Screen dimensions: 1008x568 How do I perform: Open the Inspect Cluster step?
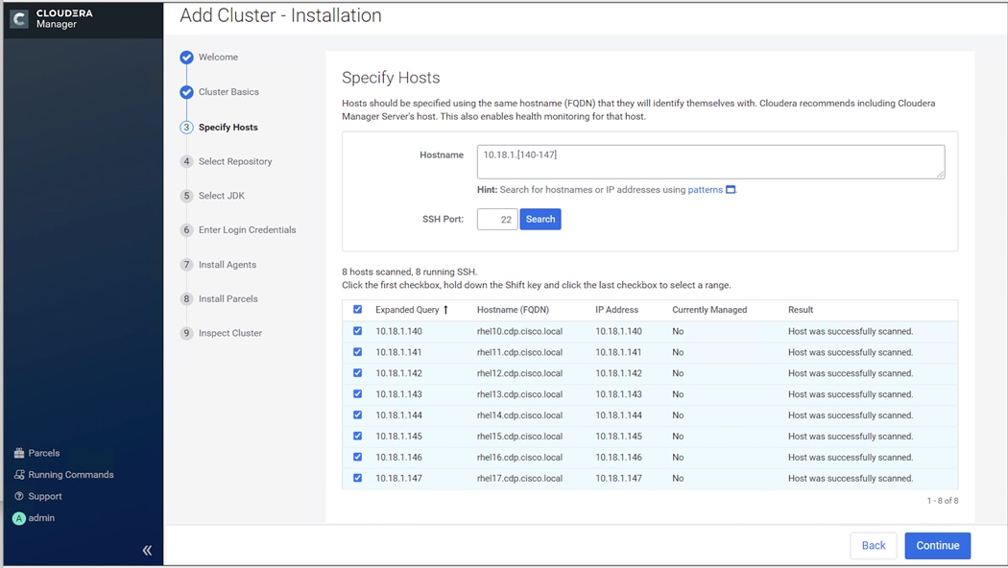[230, 333]
